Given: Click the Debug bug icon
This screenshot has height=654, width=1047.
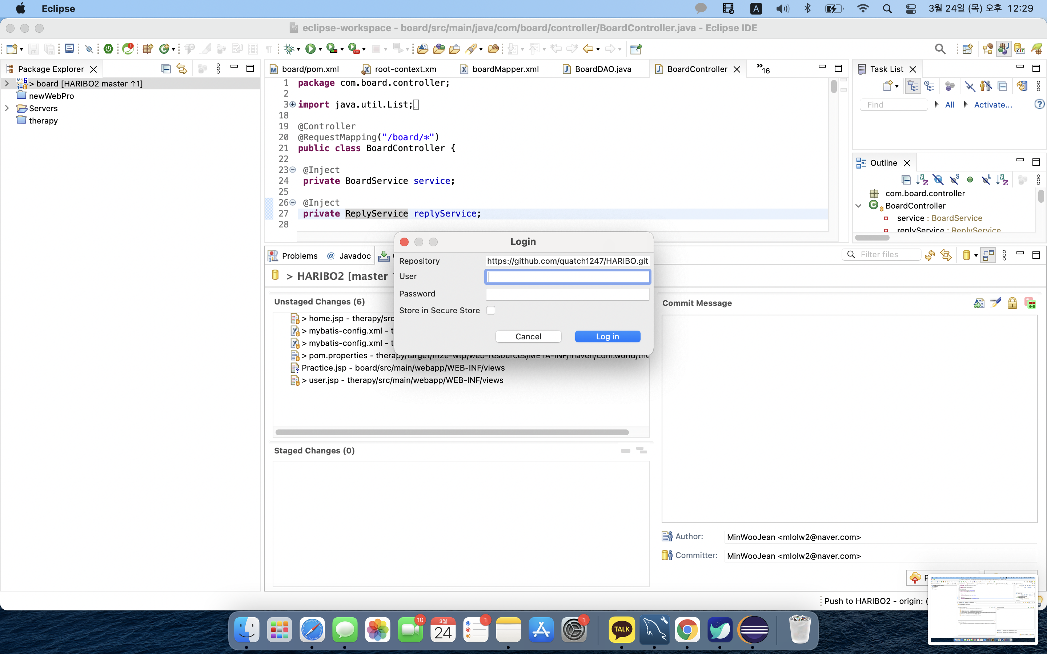Looking at the screenshot, I should click(289, 49).
